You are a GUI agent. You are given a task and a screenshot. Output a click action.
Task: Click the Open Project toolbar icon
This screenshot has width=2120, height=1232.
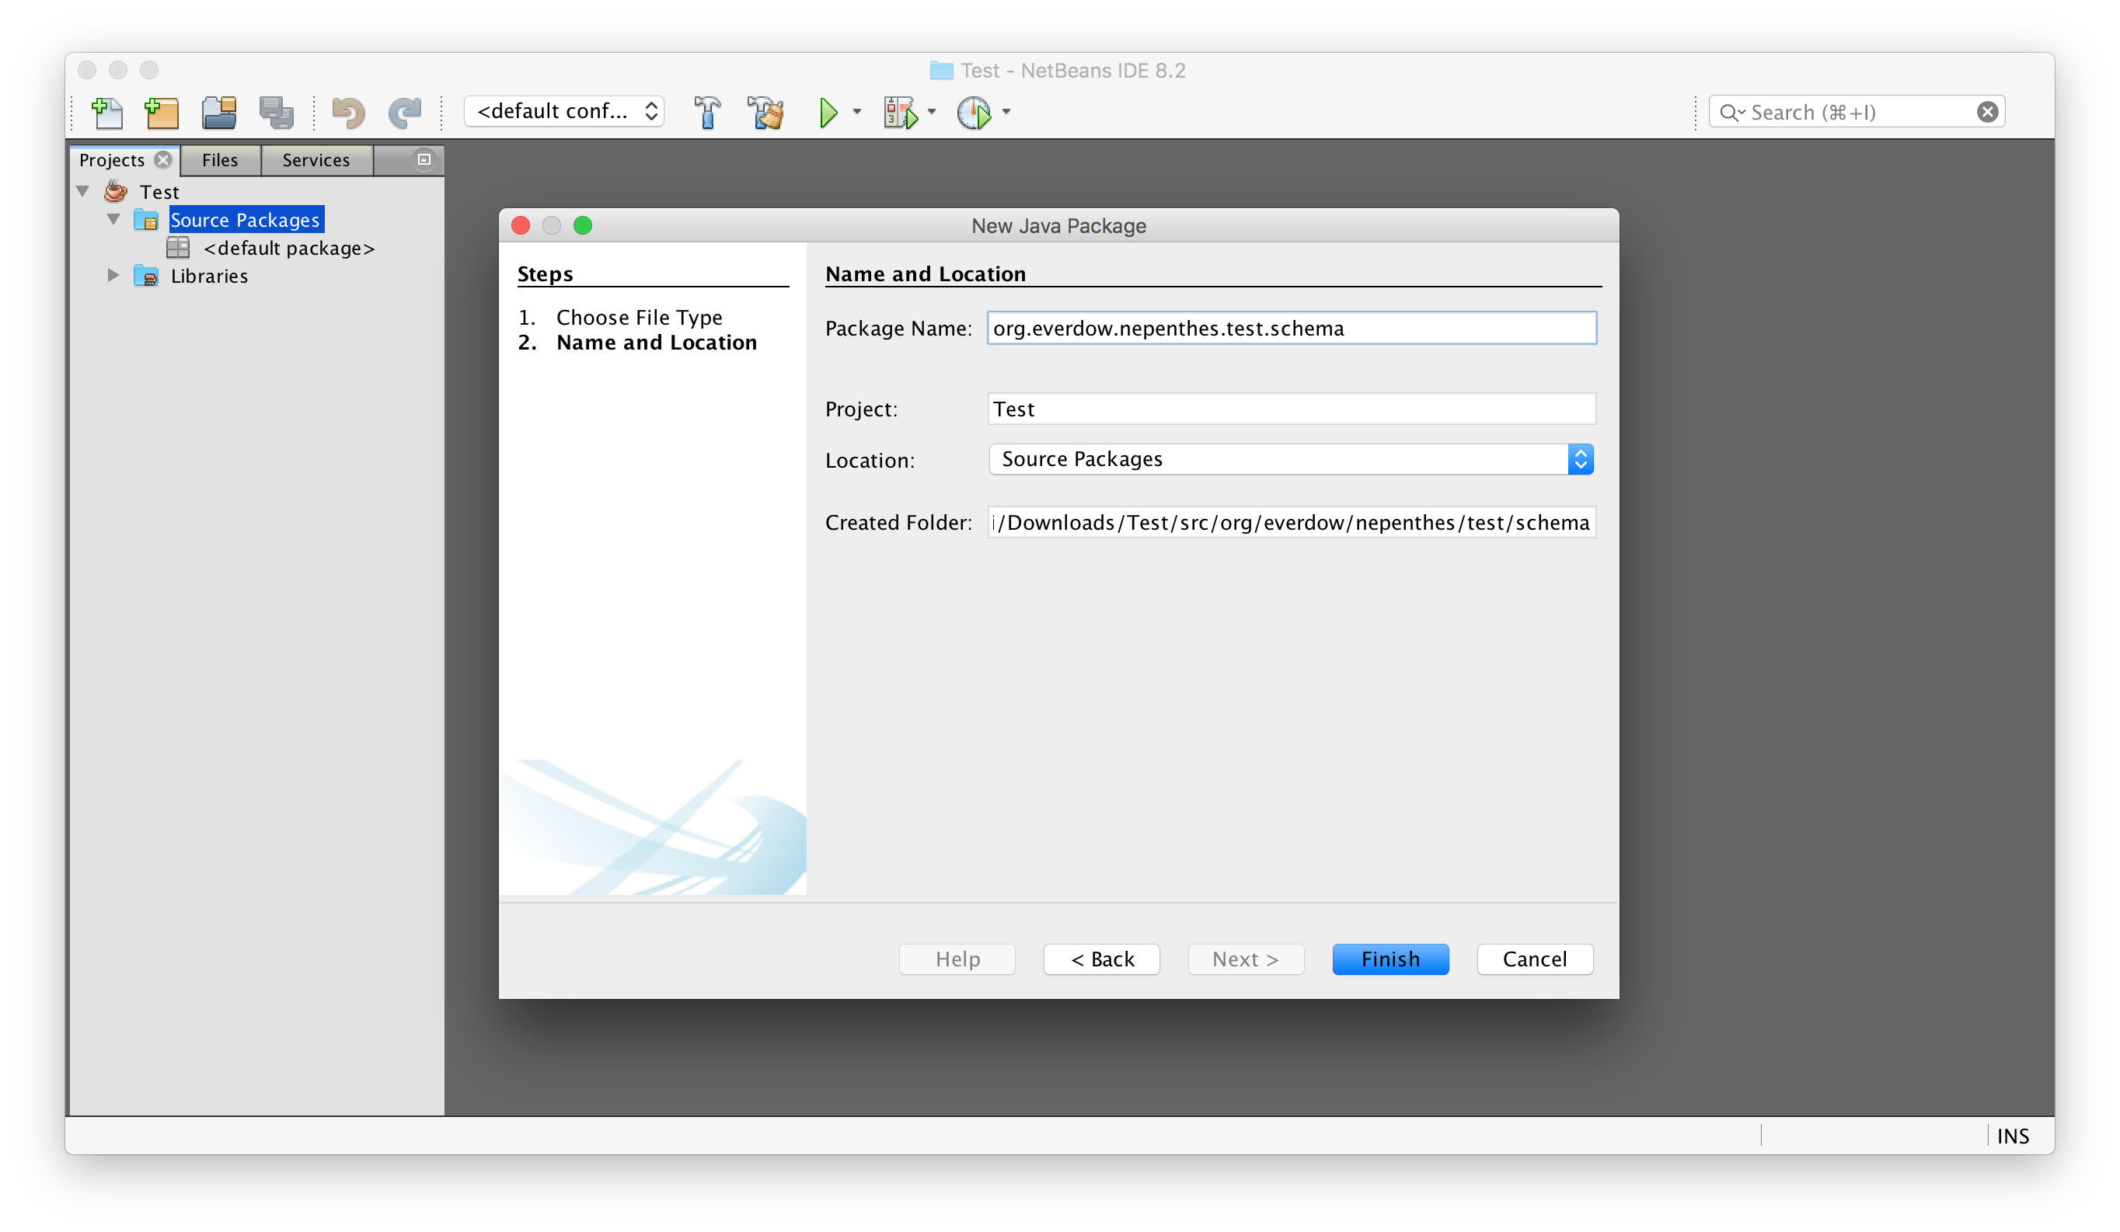click(x=218, y=113)
